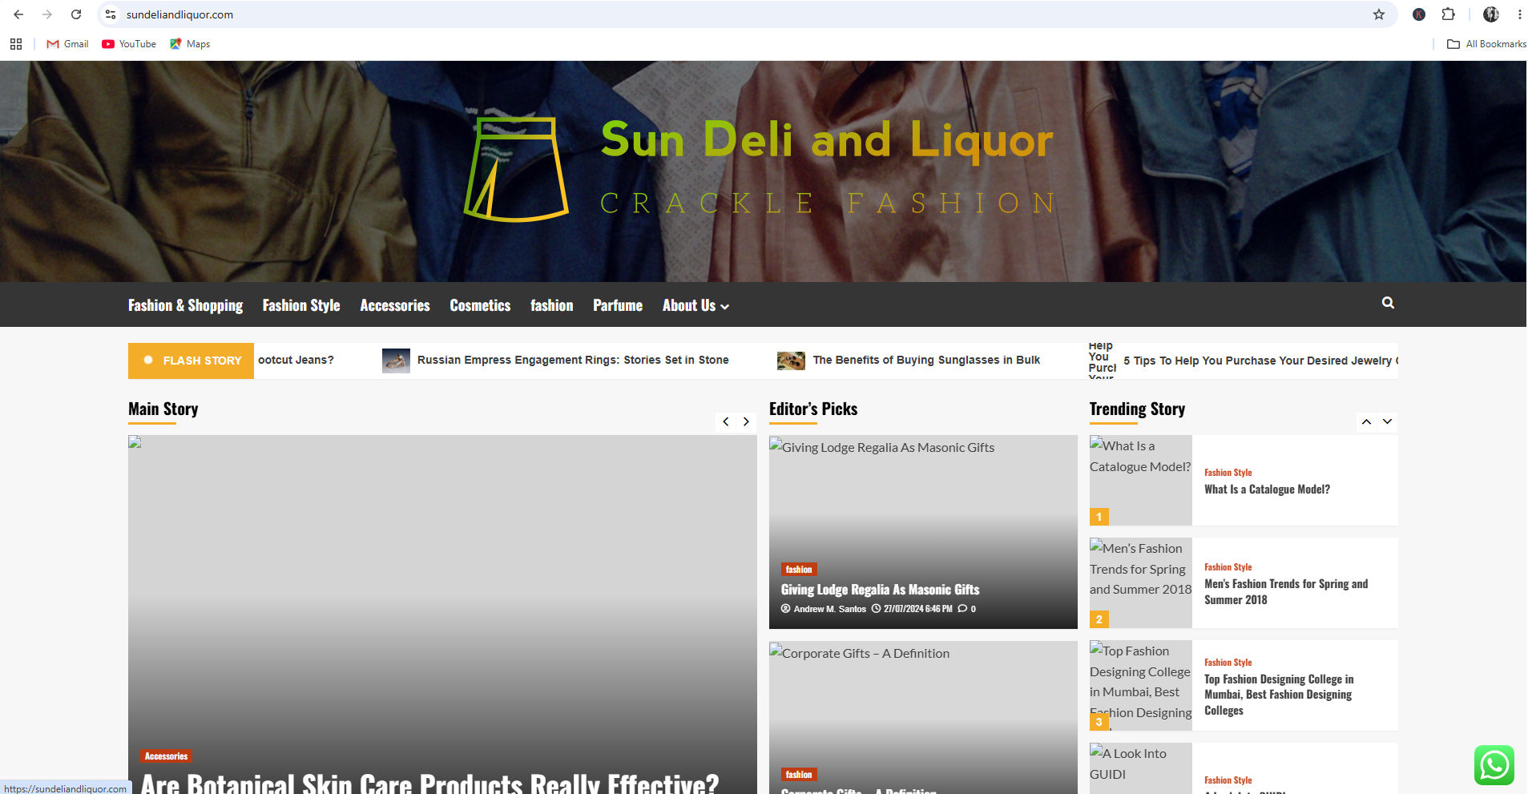Open the Fashion & Shopping menu item
Screen dimensions: 1528x794
[185, 305]
